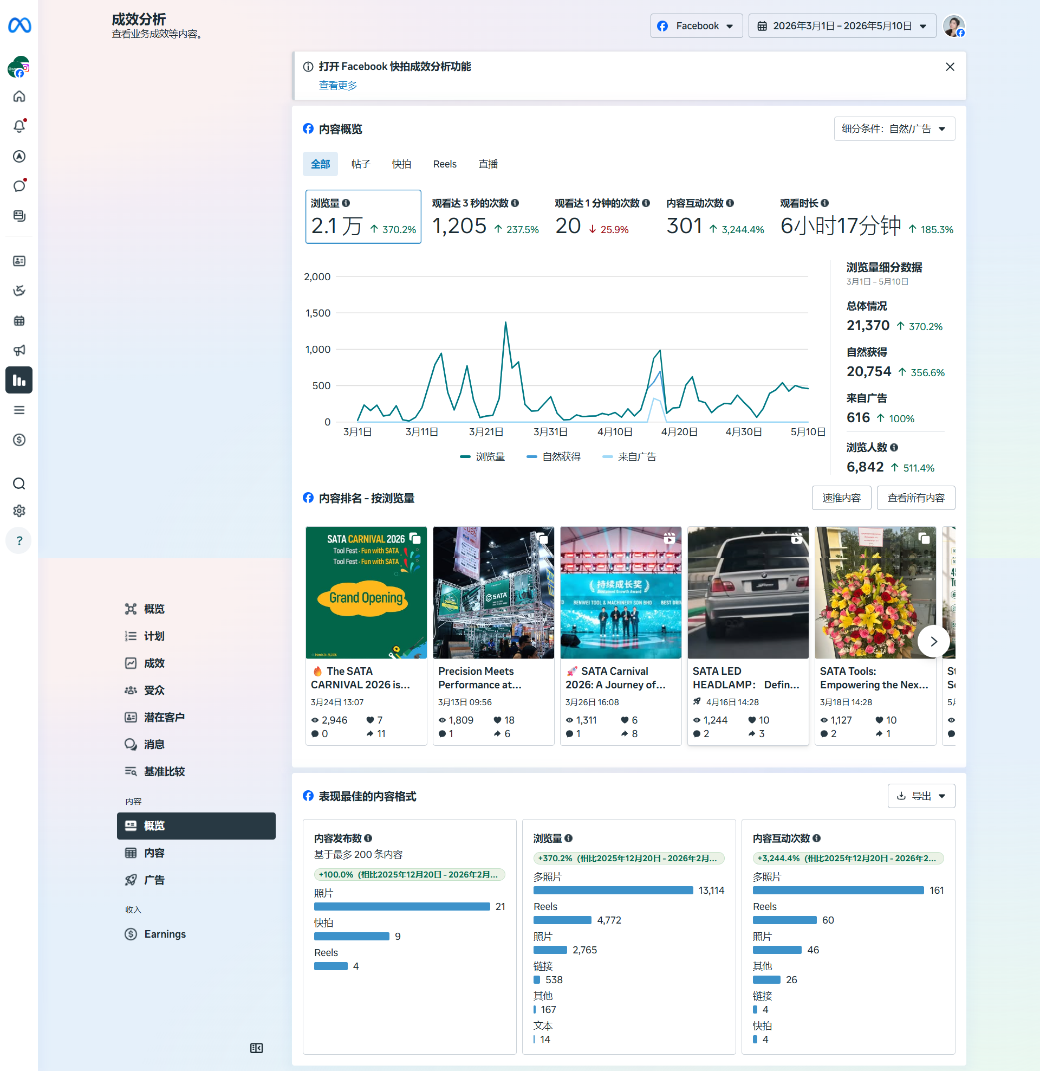Viewport: 1040px width, 1071px height.
Task: Toggle the 浏览量 series in the chart legend
Action: (x=482, y=457)
